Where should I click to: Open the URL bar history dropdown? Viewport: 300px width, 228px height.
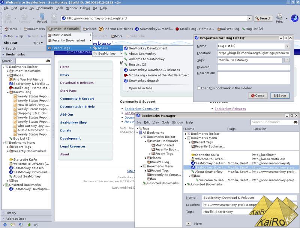point(249,18)
